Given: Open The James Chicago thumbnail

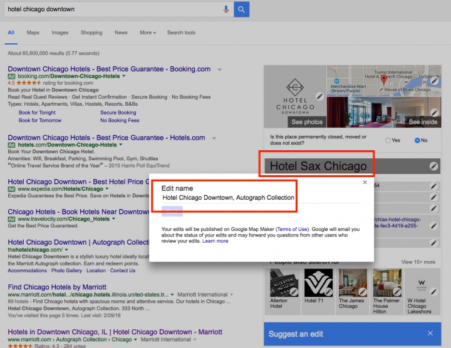Looking at the screenshot, I should coord(353,283).
